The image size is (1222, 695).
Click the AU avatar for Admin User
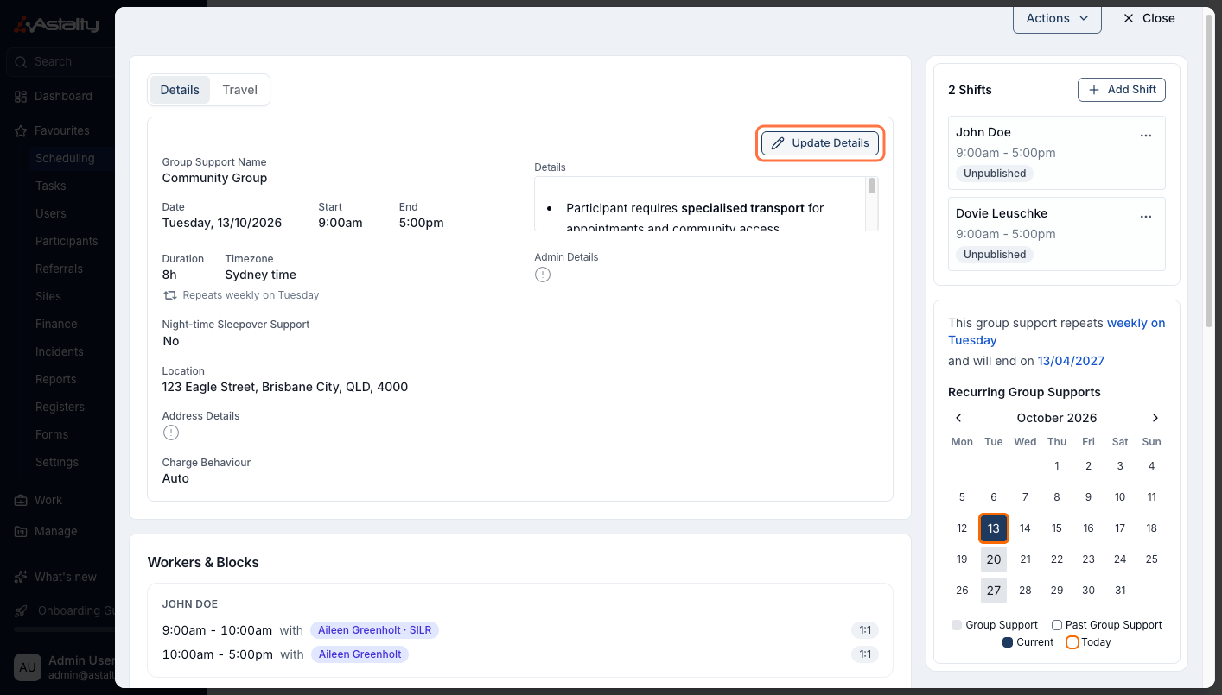(28, 667)
